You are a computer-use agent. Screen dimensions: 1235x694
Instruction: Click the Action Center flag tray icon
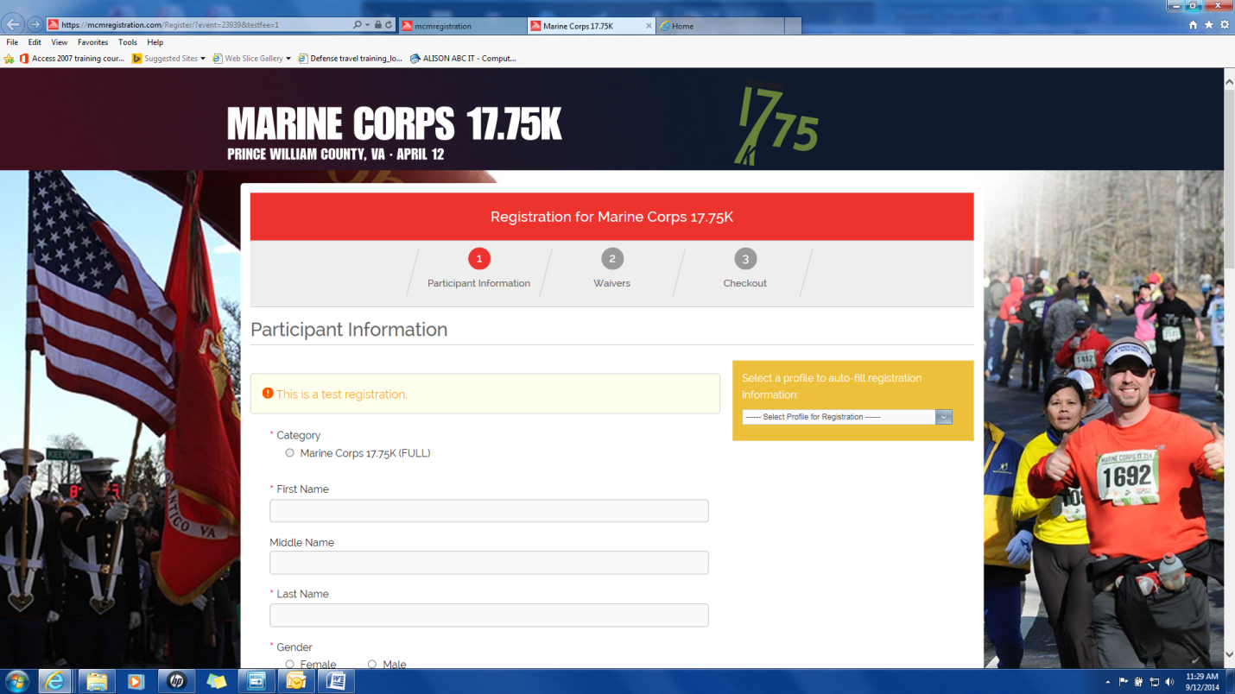click(1124, 682)
